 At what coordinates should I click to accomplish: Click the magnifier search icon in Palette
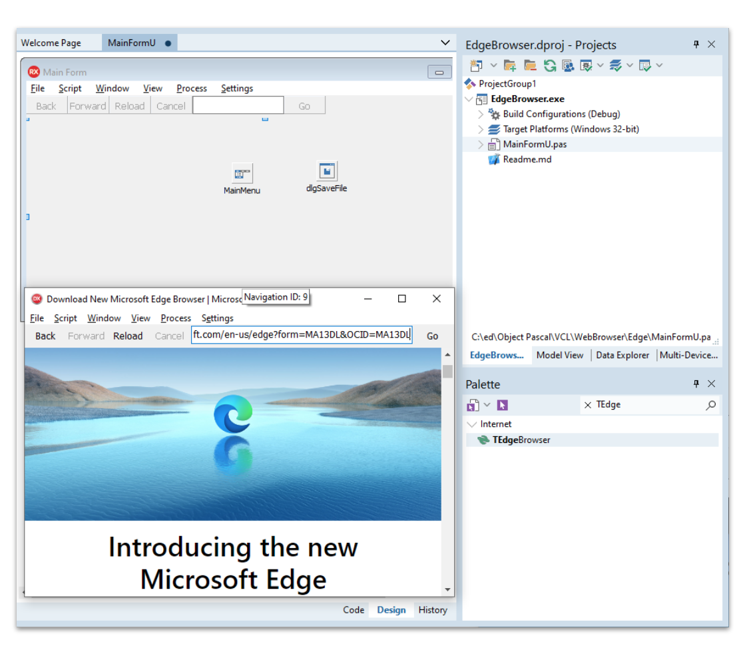point(711,405)
